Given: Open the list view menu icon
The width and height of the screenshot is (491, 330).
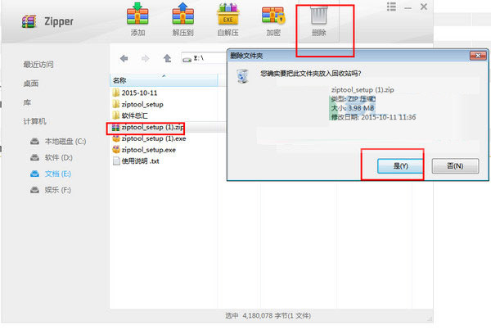Looking at the screenshot, I should coord(391,7).
